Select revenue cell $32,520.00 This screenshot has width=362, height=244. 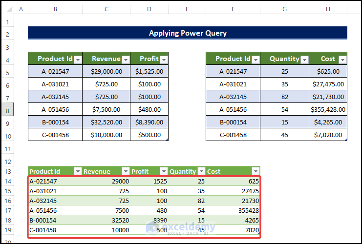pos(106,122)
